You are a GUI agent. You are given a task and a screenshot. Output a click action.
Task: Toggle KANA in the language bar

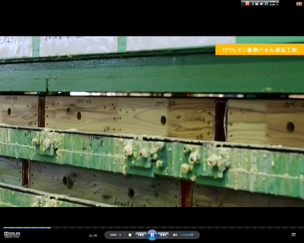[272, 5]
